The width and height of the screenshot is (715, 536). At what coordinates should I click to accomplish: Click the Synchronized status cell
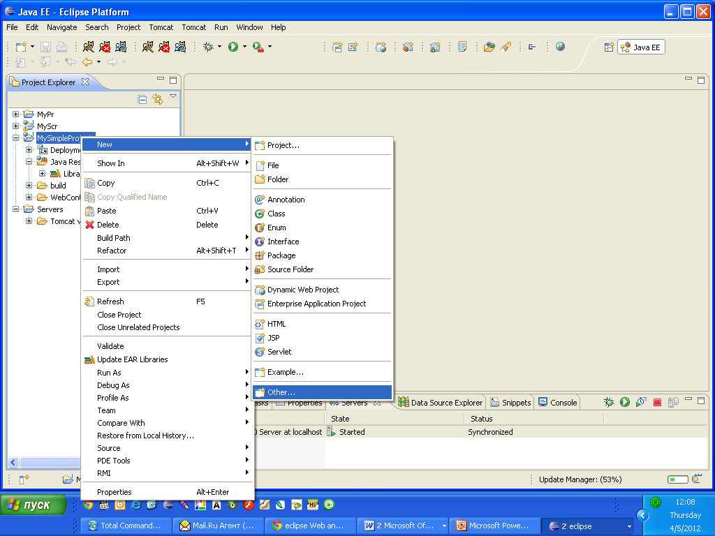pyautogui.click(x=490, y=431)
